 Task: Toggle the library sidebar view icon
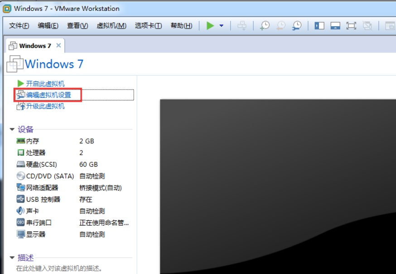pos(319,26)
